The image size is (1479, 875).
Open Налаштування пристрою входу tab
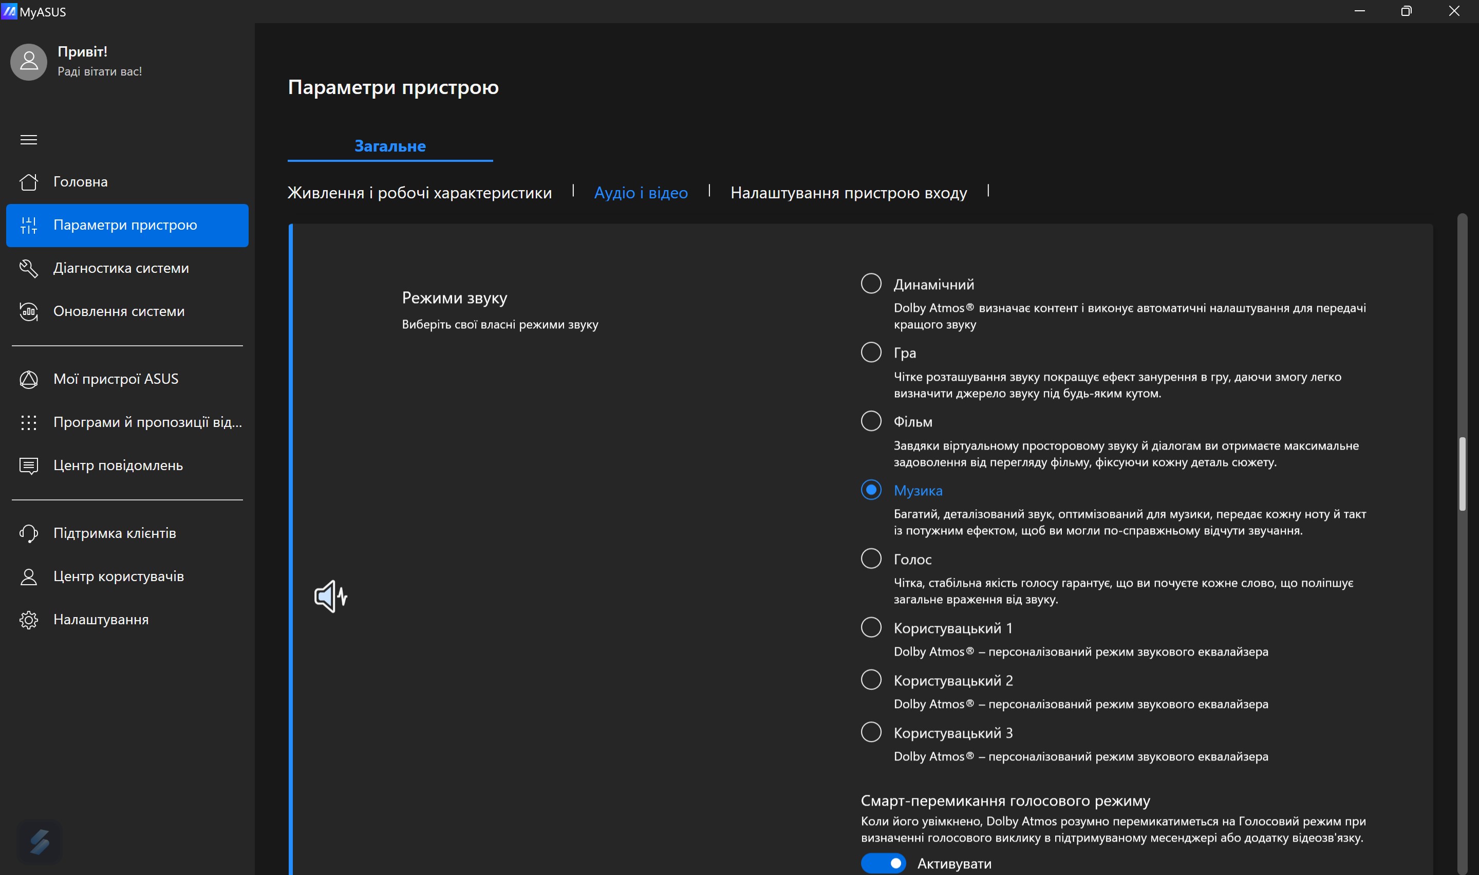848,193
